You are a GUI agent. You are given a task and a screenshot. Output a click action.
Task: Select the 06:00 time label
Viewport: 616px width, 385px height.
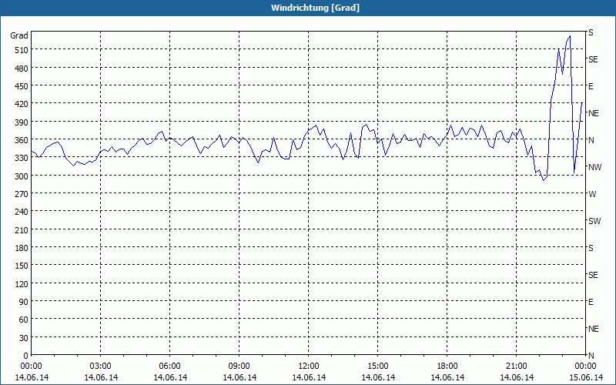coord(169,367)
